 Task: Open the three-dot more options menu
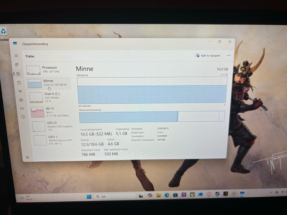pos(229,56)
